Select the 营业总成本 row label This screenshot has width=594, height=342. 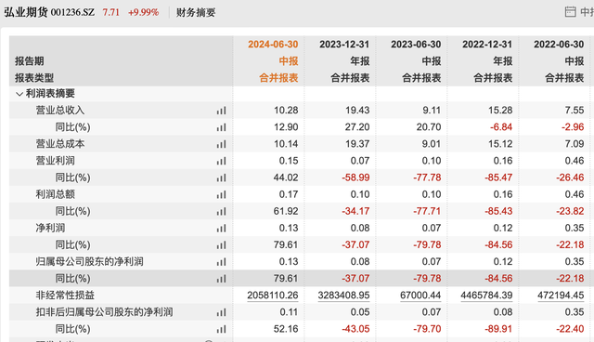[x=59, y=144]
